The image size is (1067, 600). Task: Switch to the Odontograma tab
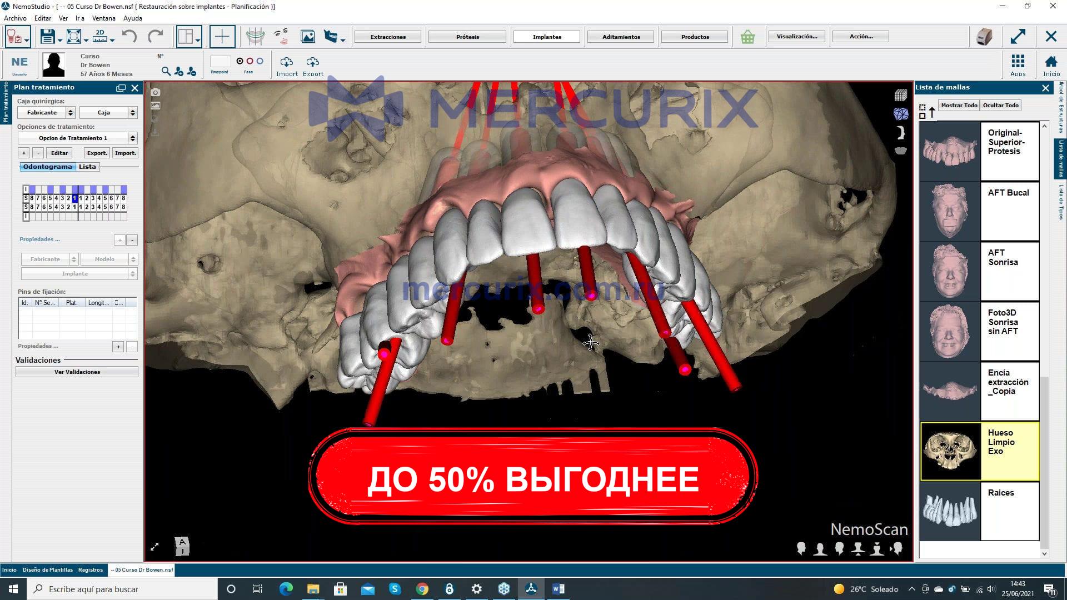pyautogui.click(x=48, y=167)
